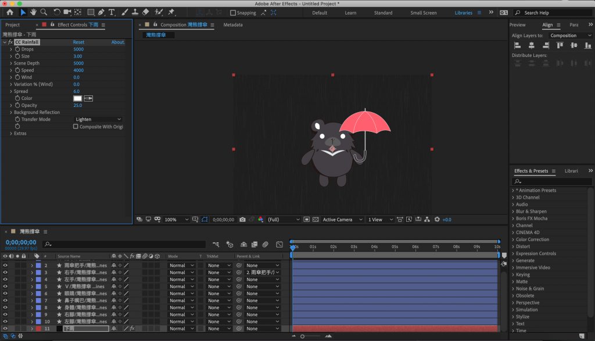The width and height of the screenshot is (595, 341).
Task: Select the Rectangle shape tool
Action: 91,12
